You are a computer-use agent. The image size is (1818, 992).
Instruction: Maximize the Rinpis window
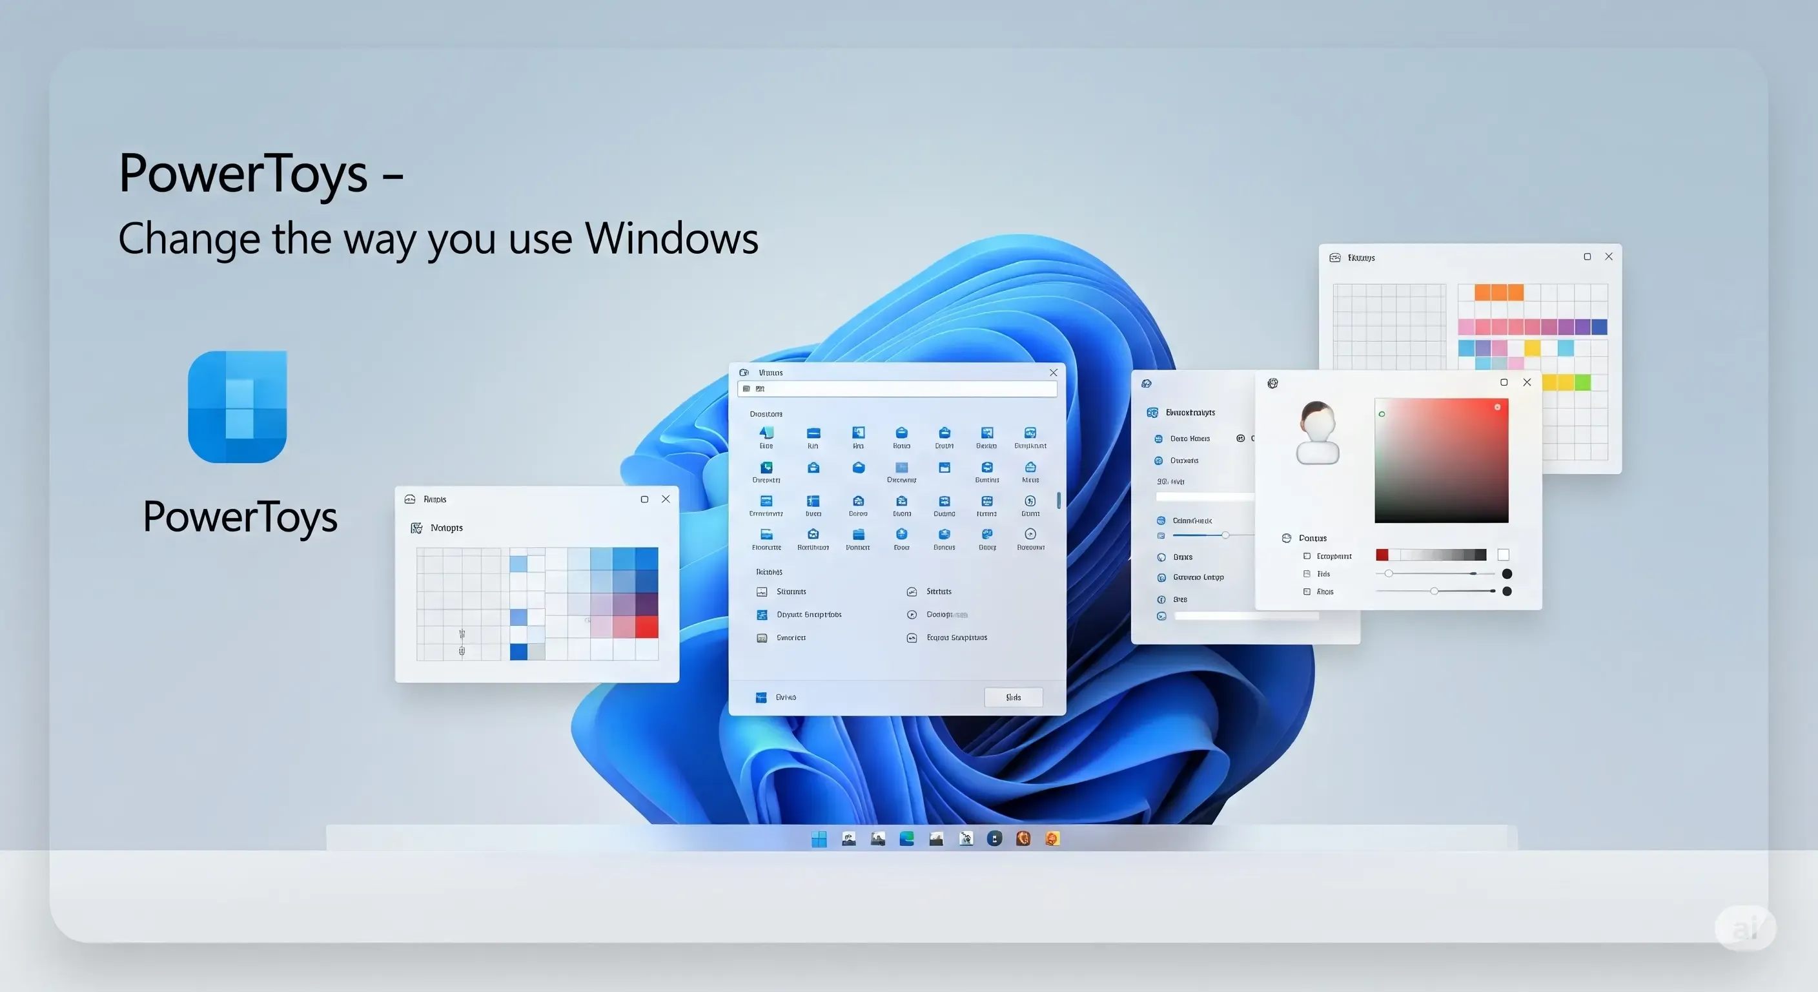point(644,499)
